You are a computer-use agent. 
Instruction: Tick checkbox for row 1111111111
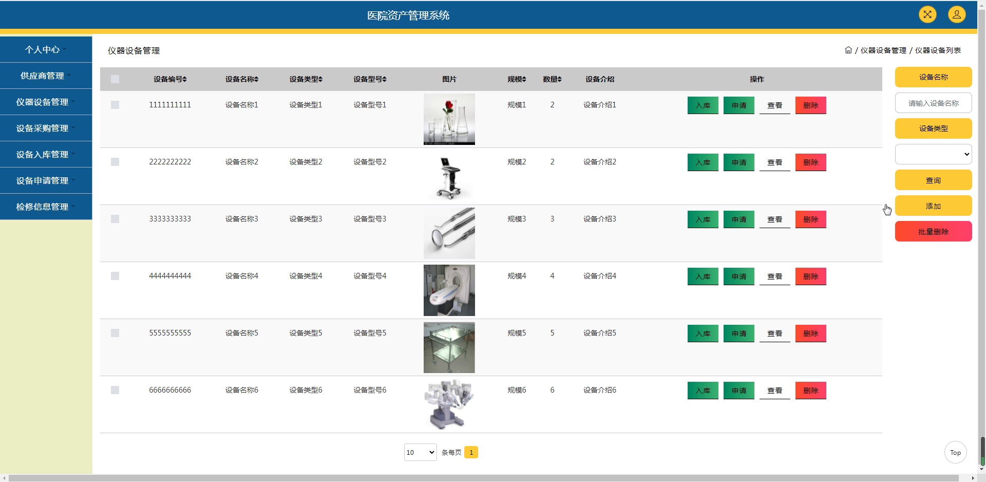point(115,105)
